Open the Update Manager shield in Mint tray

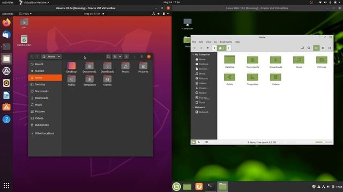pos(314,187)
